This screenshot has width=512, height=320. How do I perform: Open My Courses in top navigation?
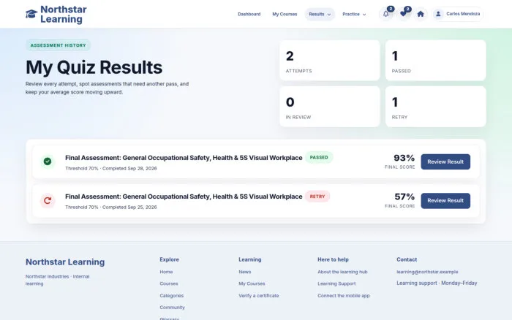coord(285,14)
